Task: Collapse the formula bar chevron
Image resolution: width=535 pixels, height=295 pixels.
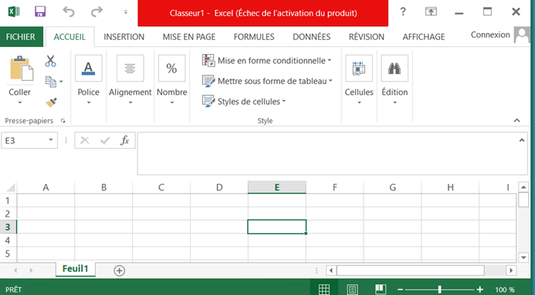Action: coord(522,140)
